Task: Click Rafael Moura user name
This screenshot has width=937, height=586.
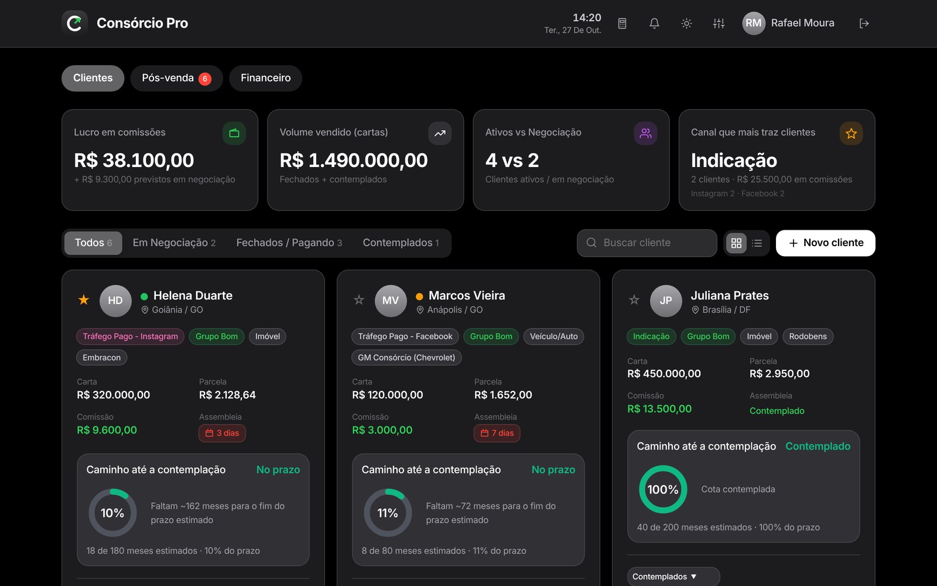Action: pos(802,23)
